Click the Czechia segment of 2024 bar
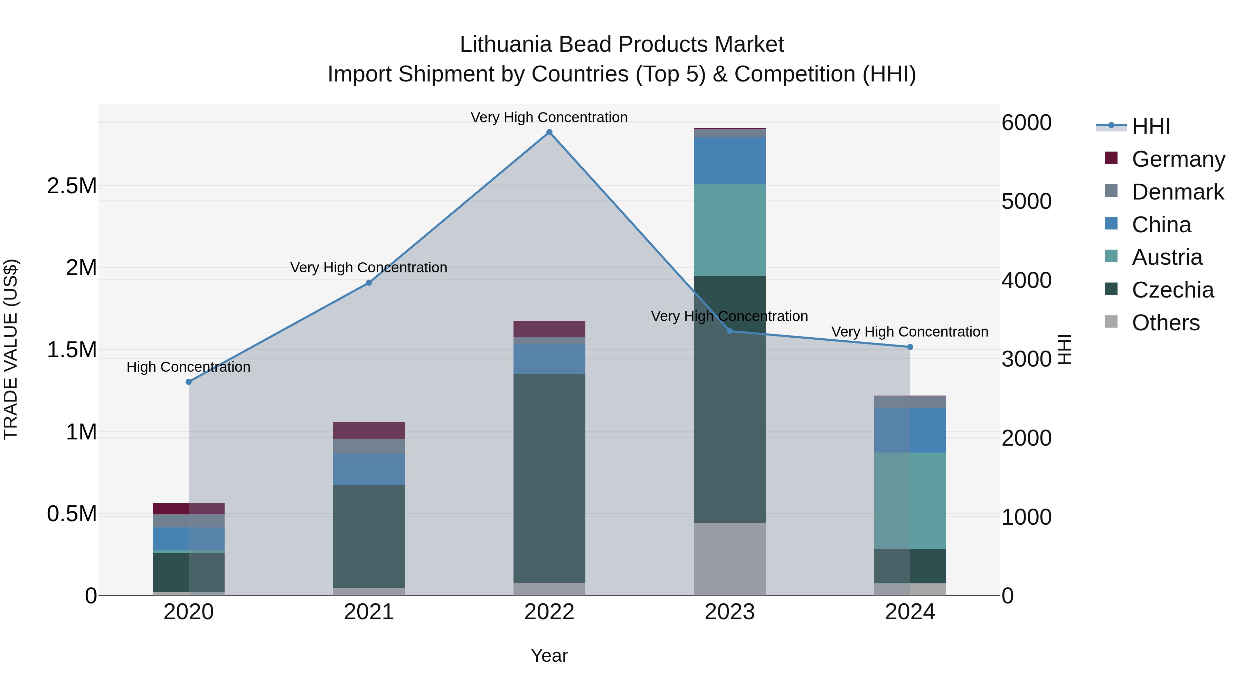 point(910,566)
